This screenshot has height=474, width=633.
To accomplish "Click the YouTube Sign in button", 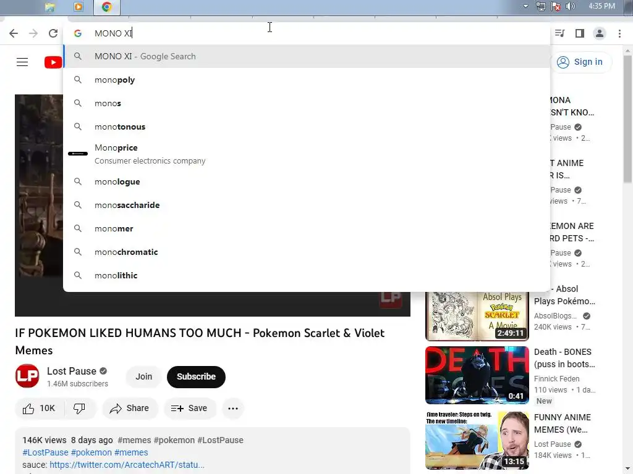I will [x=580, y=62].
